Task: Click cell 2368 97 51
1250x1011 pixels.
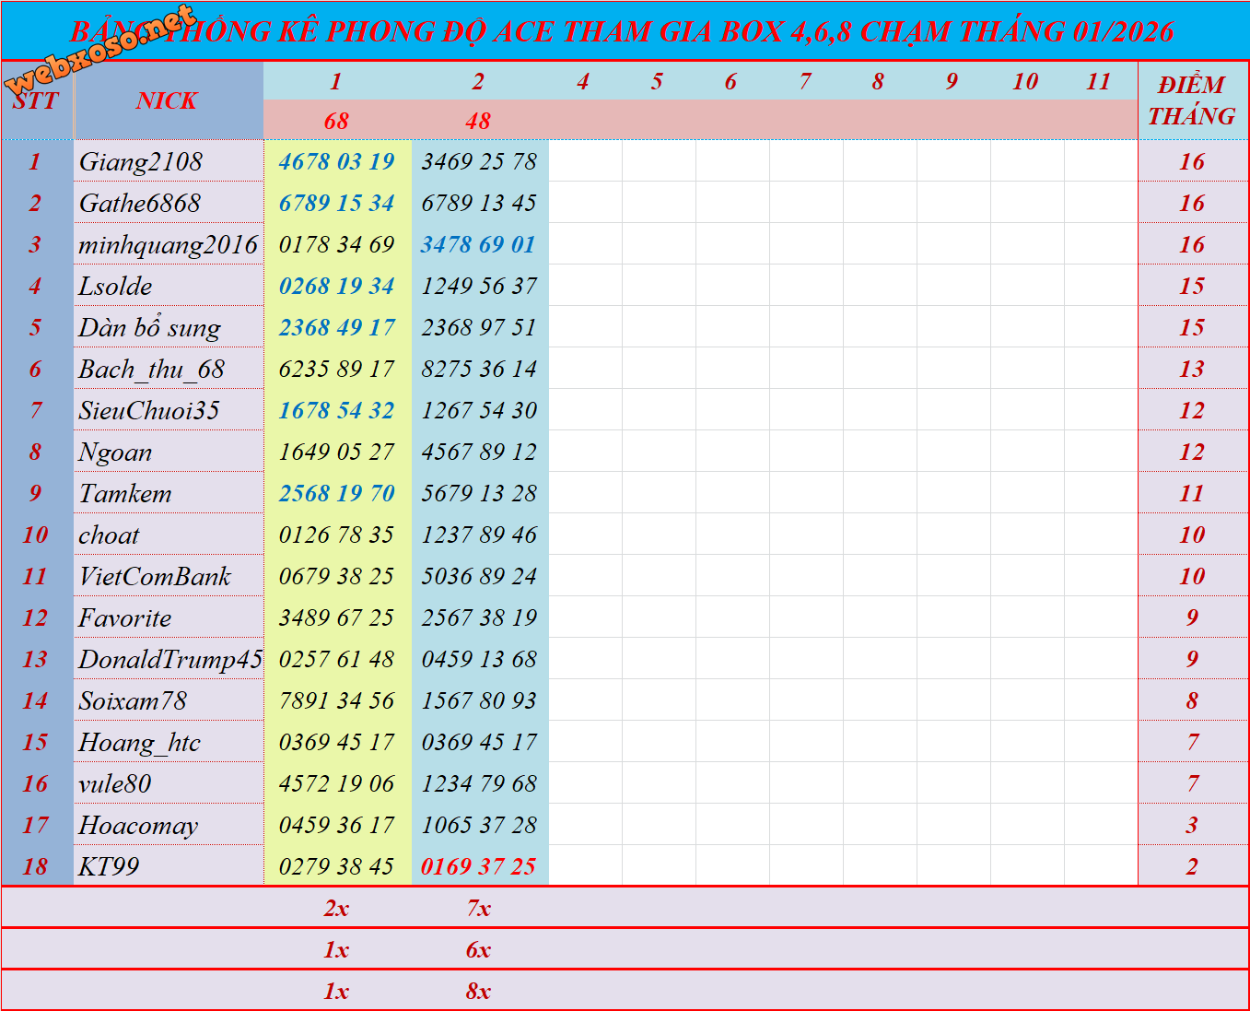Action: (x=479, y=327)
